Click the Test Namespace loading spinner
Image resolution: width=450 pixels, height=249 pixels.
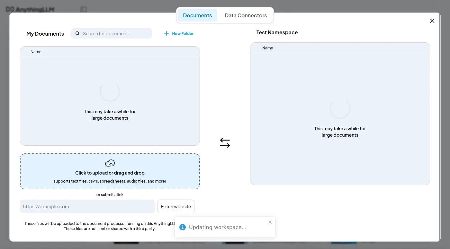[x=340, y=109]
